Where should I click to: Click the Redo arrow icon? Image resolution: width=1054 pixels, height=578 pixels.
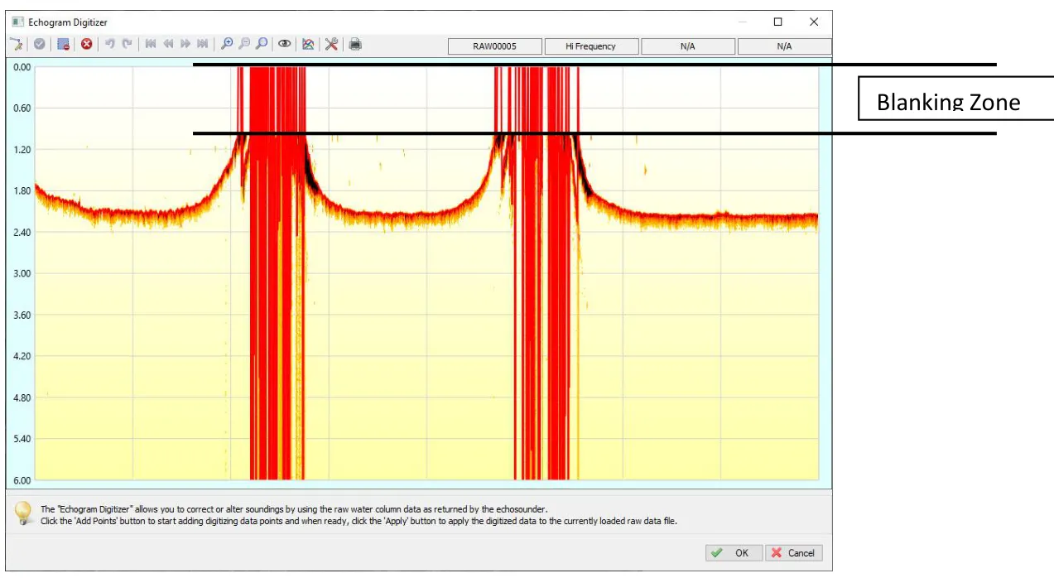click(x=127, y=44)
